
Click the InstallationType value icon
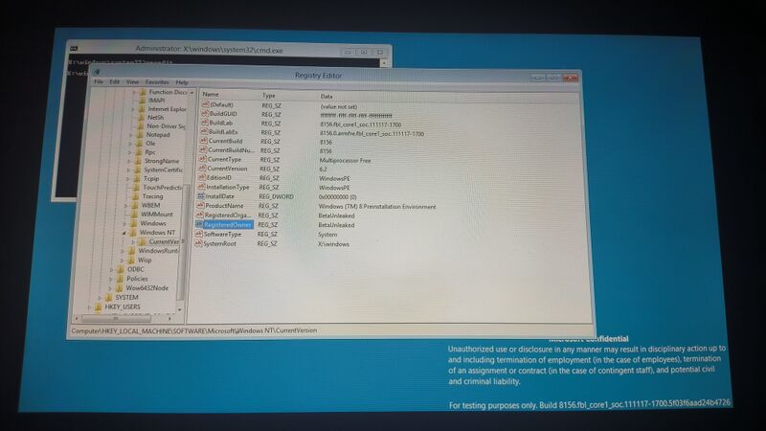pos(201,187)
